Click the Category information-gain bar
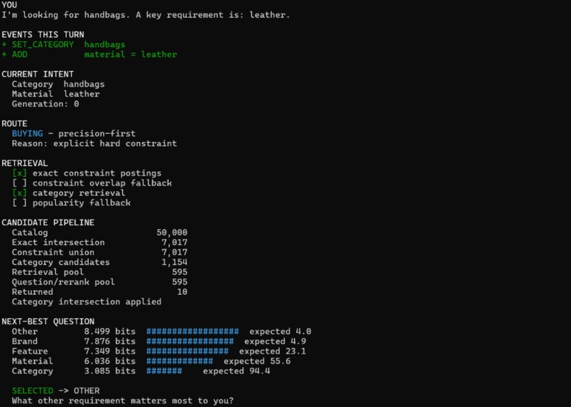Screen dimensions: 571x407 164,371
